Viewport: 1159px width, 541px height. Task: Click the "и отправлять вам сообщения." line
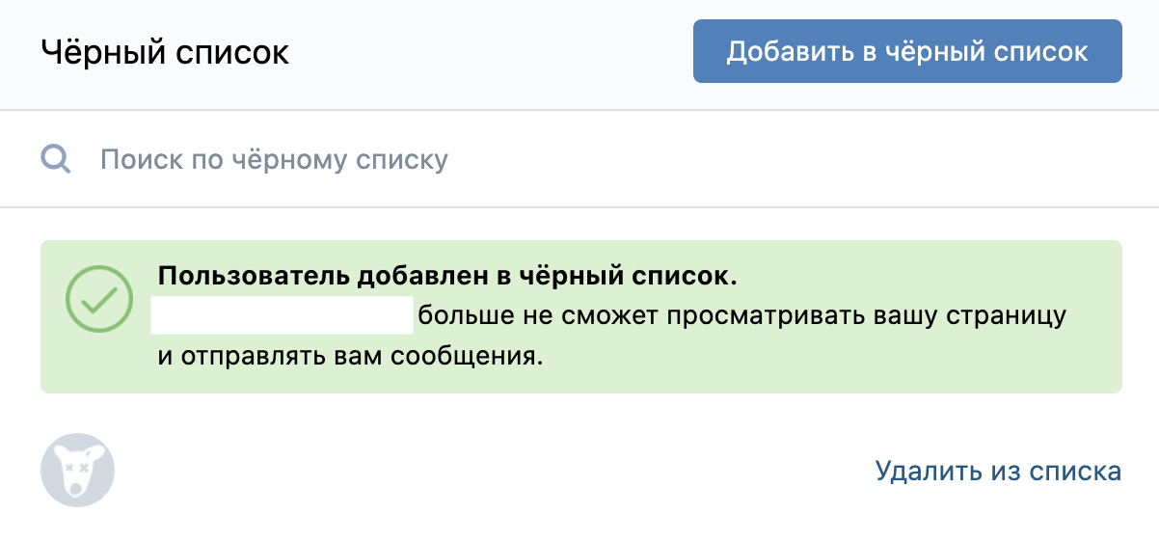351,357
